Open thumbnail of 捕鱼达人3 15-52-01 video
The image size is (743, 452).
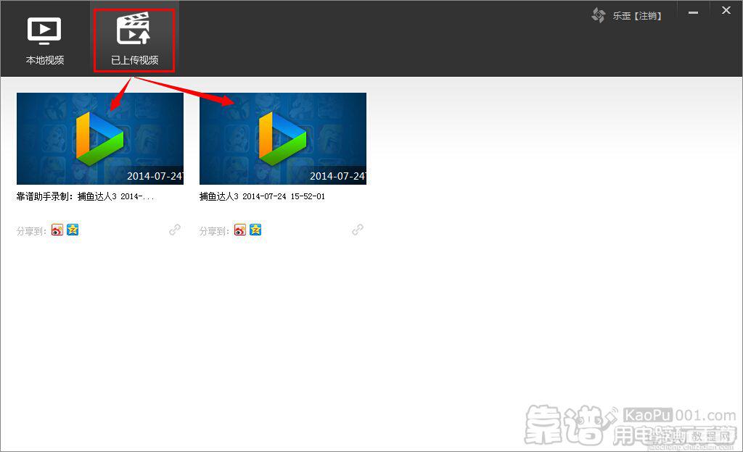[x=283, y=138]
